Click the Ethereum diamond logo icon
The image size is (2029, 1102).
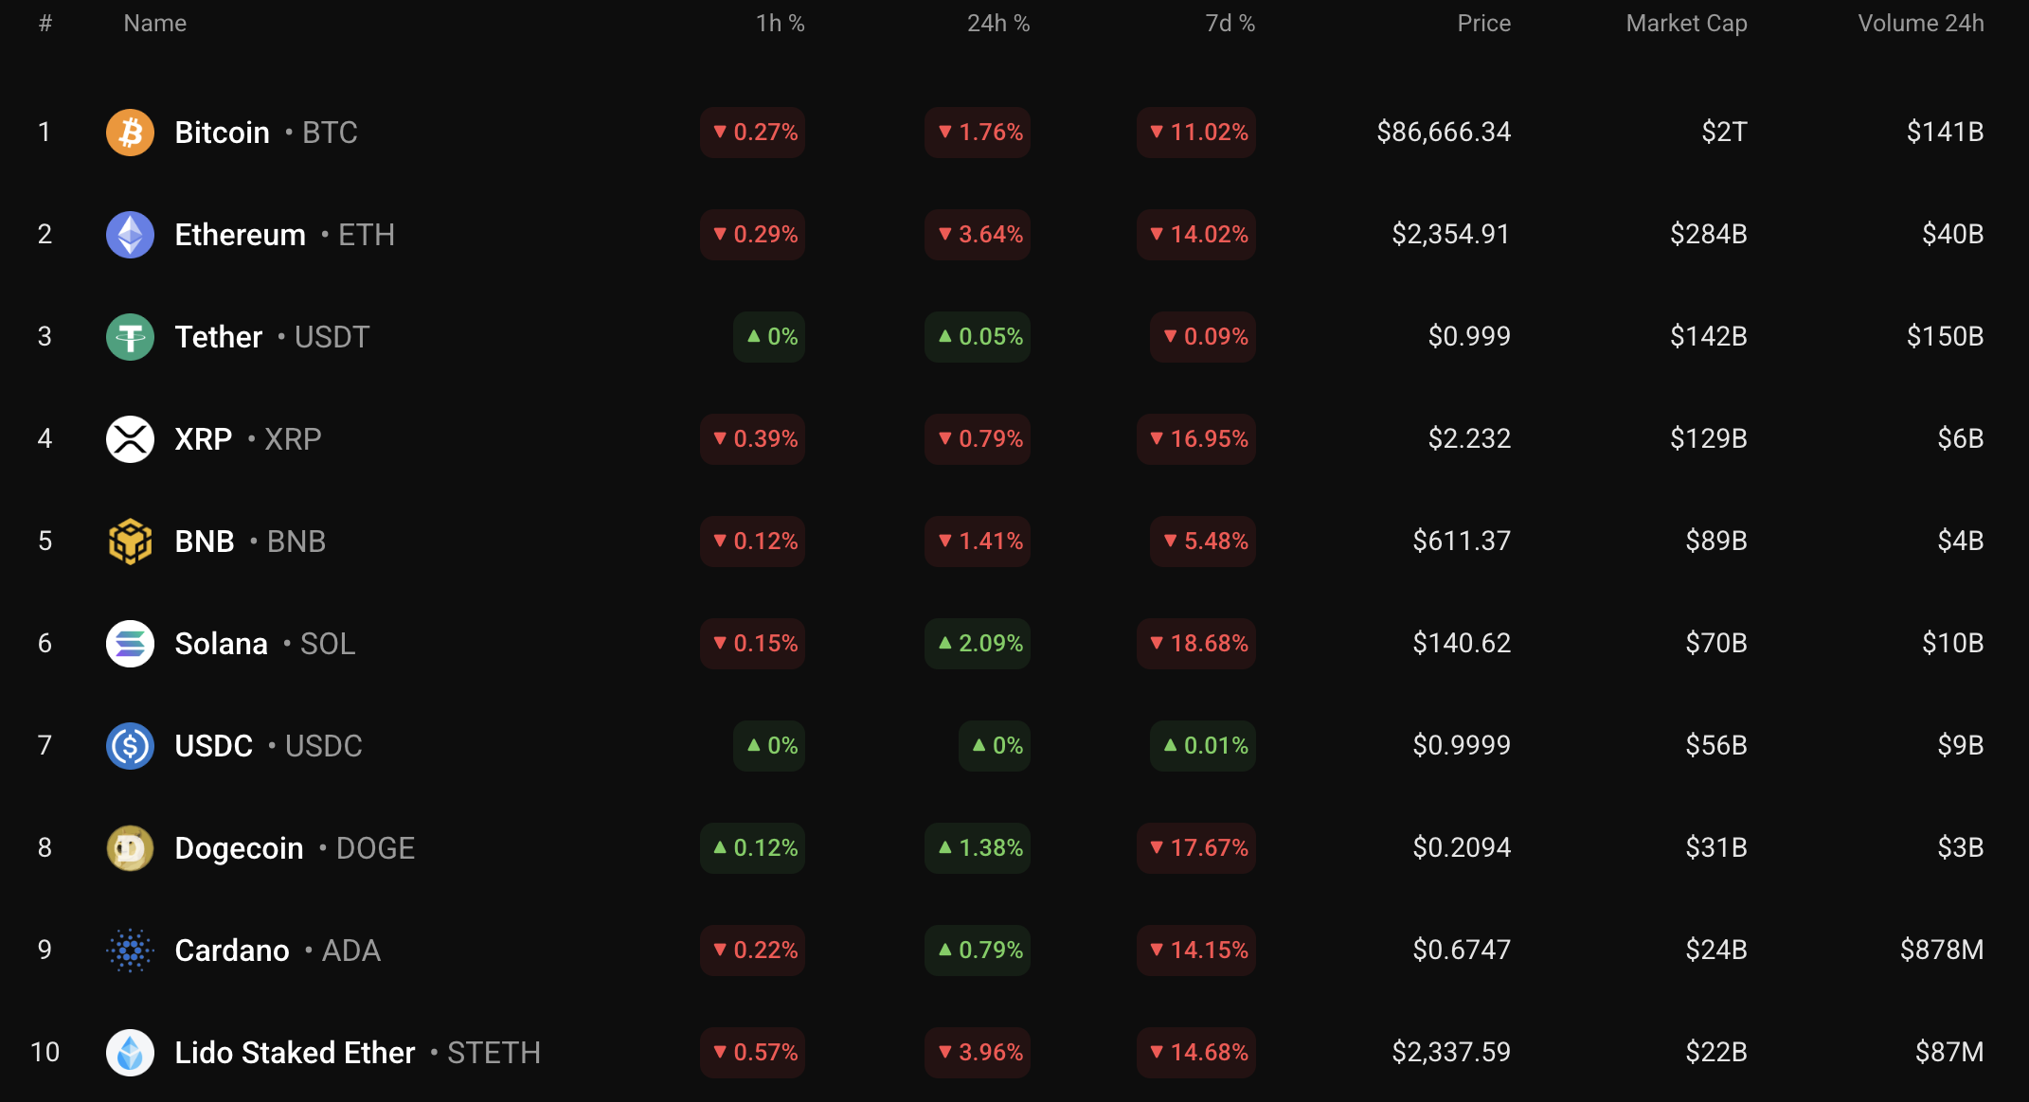click(x=130, y=235)
